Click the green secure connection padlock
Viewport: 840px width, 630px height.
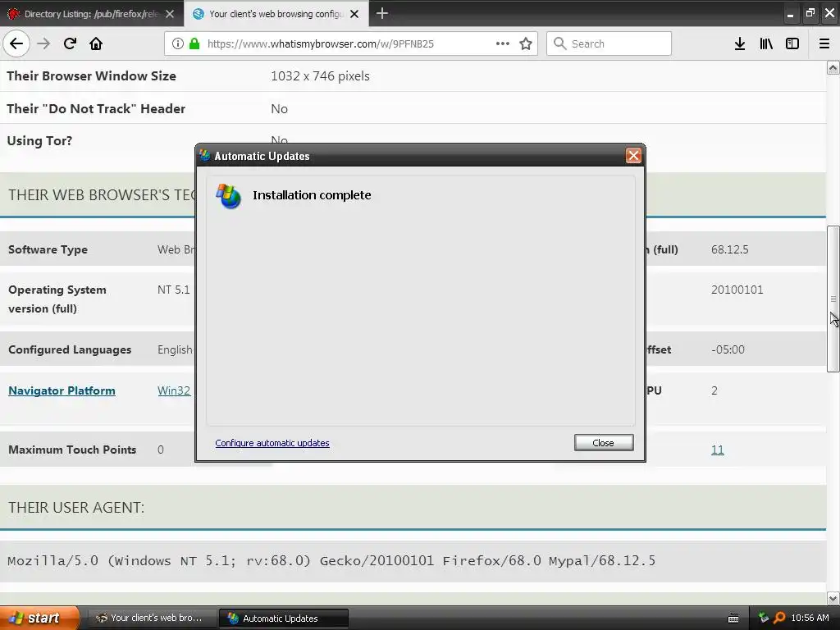[194, 43]
